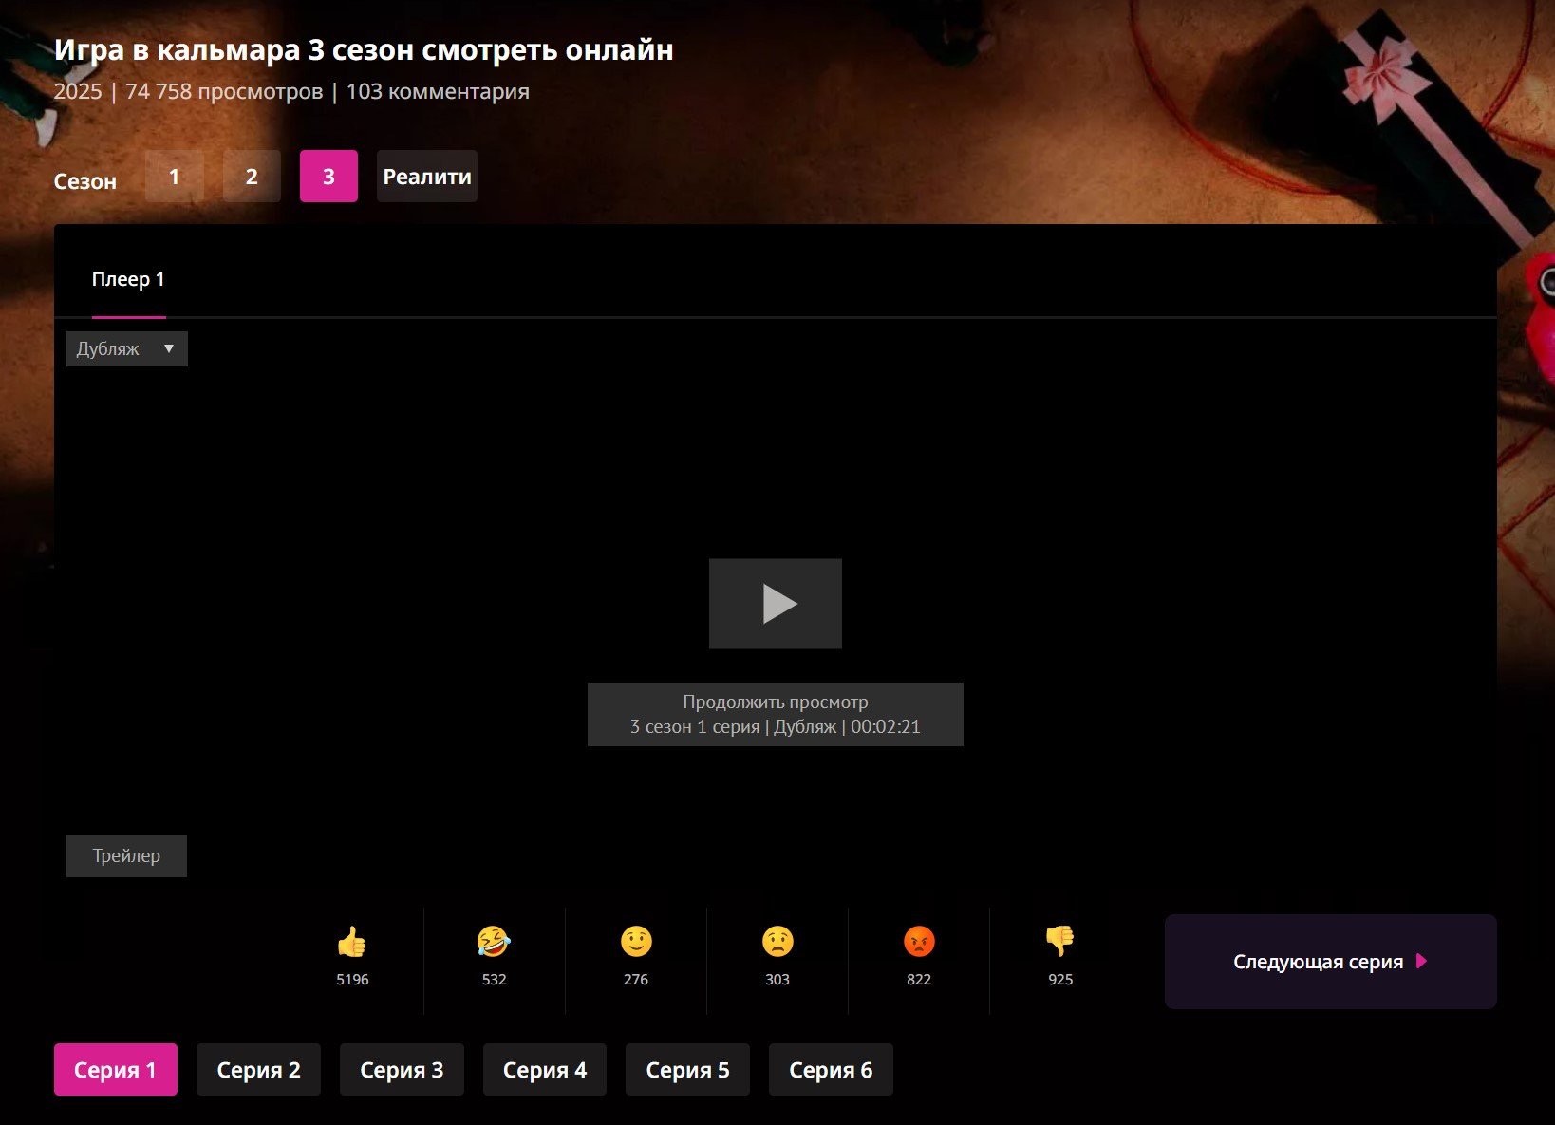Image resolution: width=1555 pixels, height=1125 pixels.
Task: Select Серия 1
Action: [x=115, y=1070]
